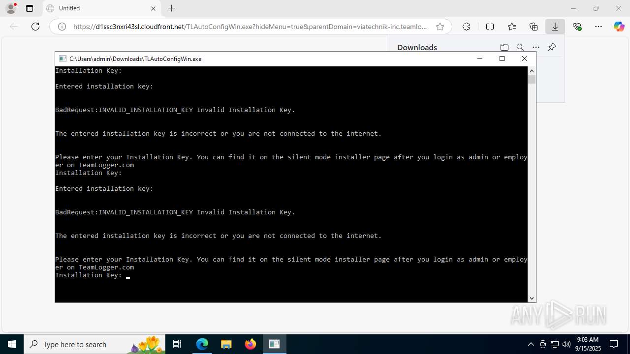
Task: Restore the Edge browser window
Action: (596, 8)
